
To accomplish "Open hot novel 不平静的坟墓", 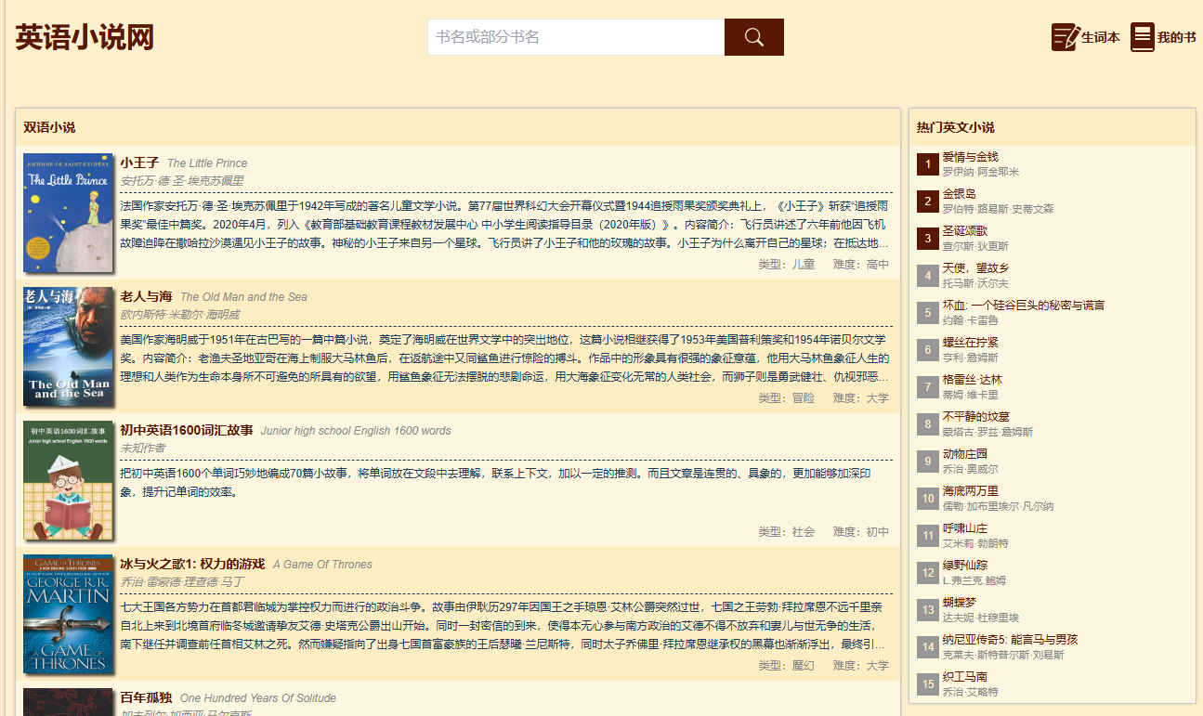I will click(976, 417).
